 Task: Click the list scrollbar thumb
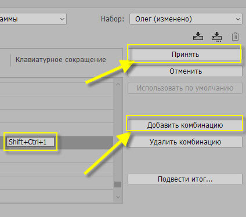point(118,185)
